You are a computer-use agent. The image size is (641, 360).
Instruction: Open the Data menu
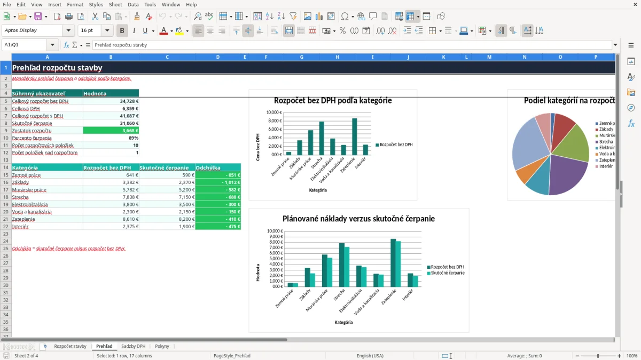point(133,4)
